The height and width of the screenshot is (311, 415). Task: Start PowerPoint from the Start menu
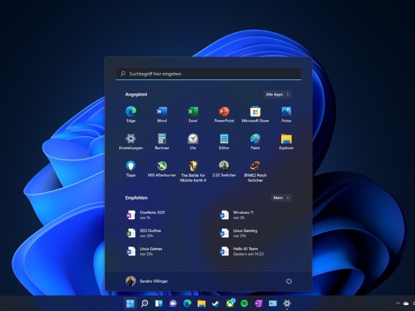(x=224, y=114)
